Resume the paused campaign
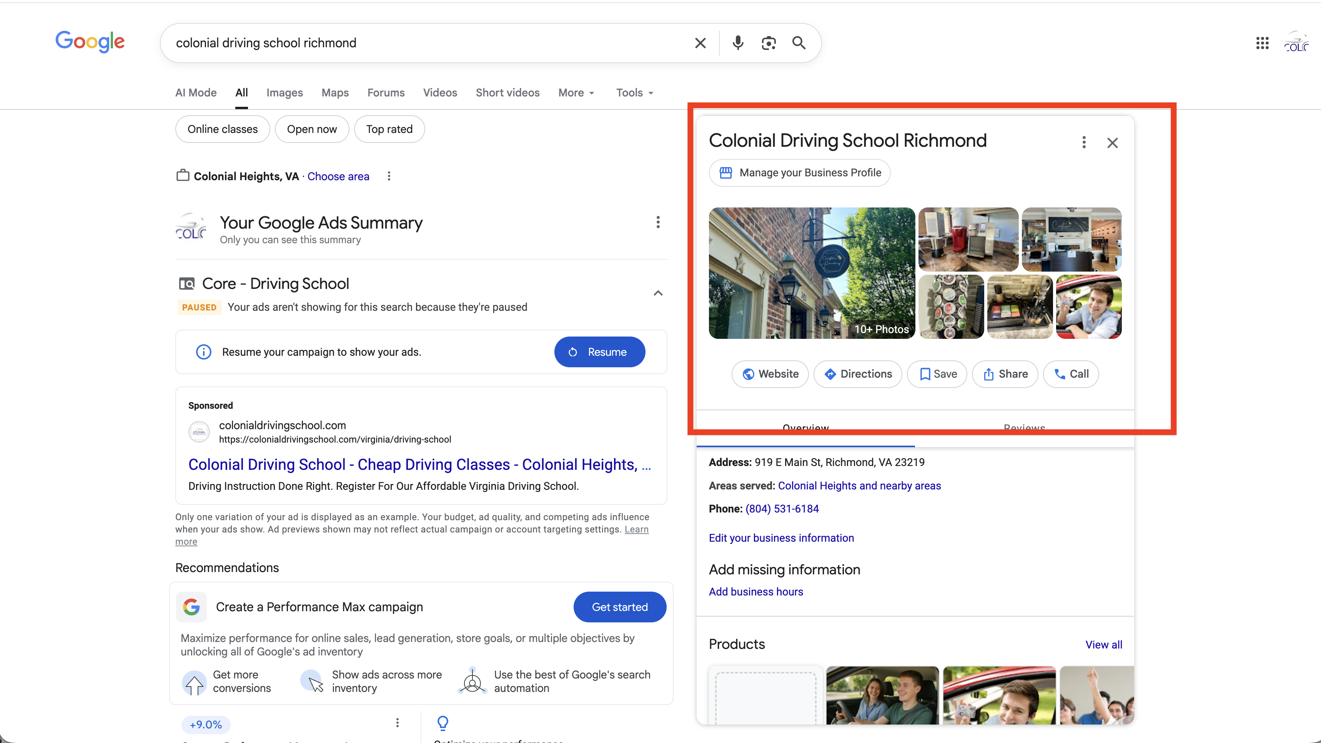 click(599, 352)
